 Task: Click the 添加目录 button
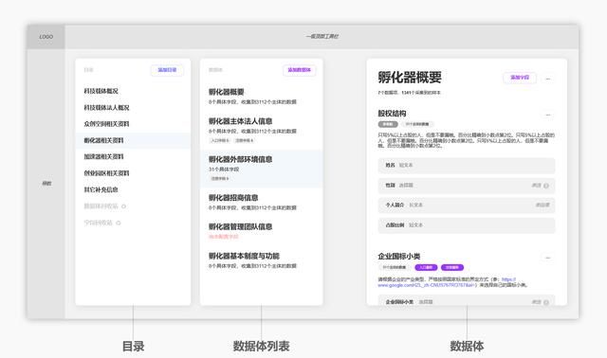pos(167,70)
